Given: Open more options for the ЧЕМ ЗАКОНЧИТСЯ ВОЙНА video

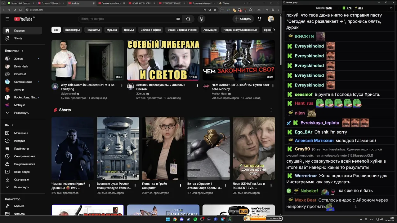Looking at the screenshot, I should tap(273, 85).
